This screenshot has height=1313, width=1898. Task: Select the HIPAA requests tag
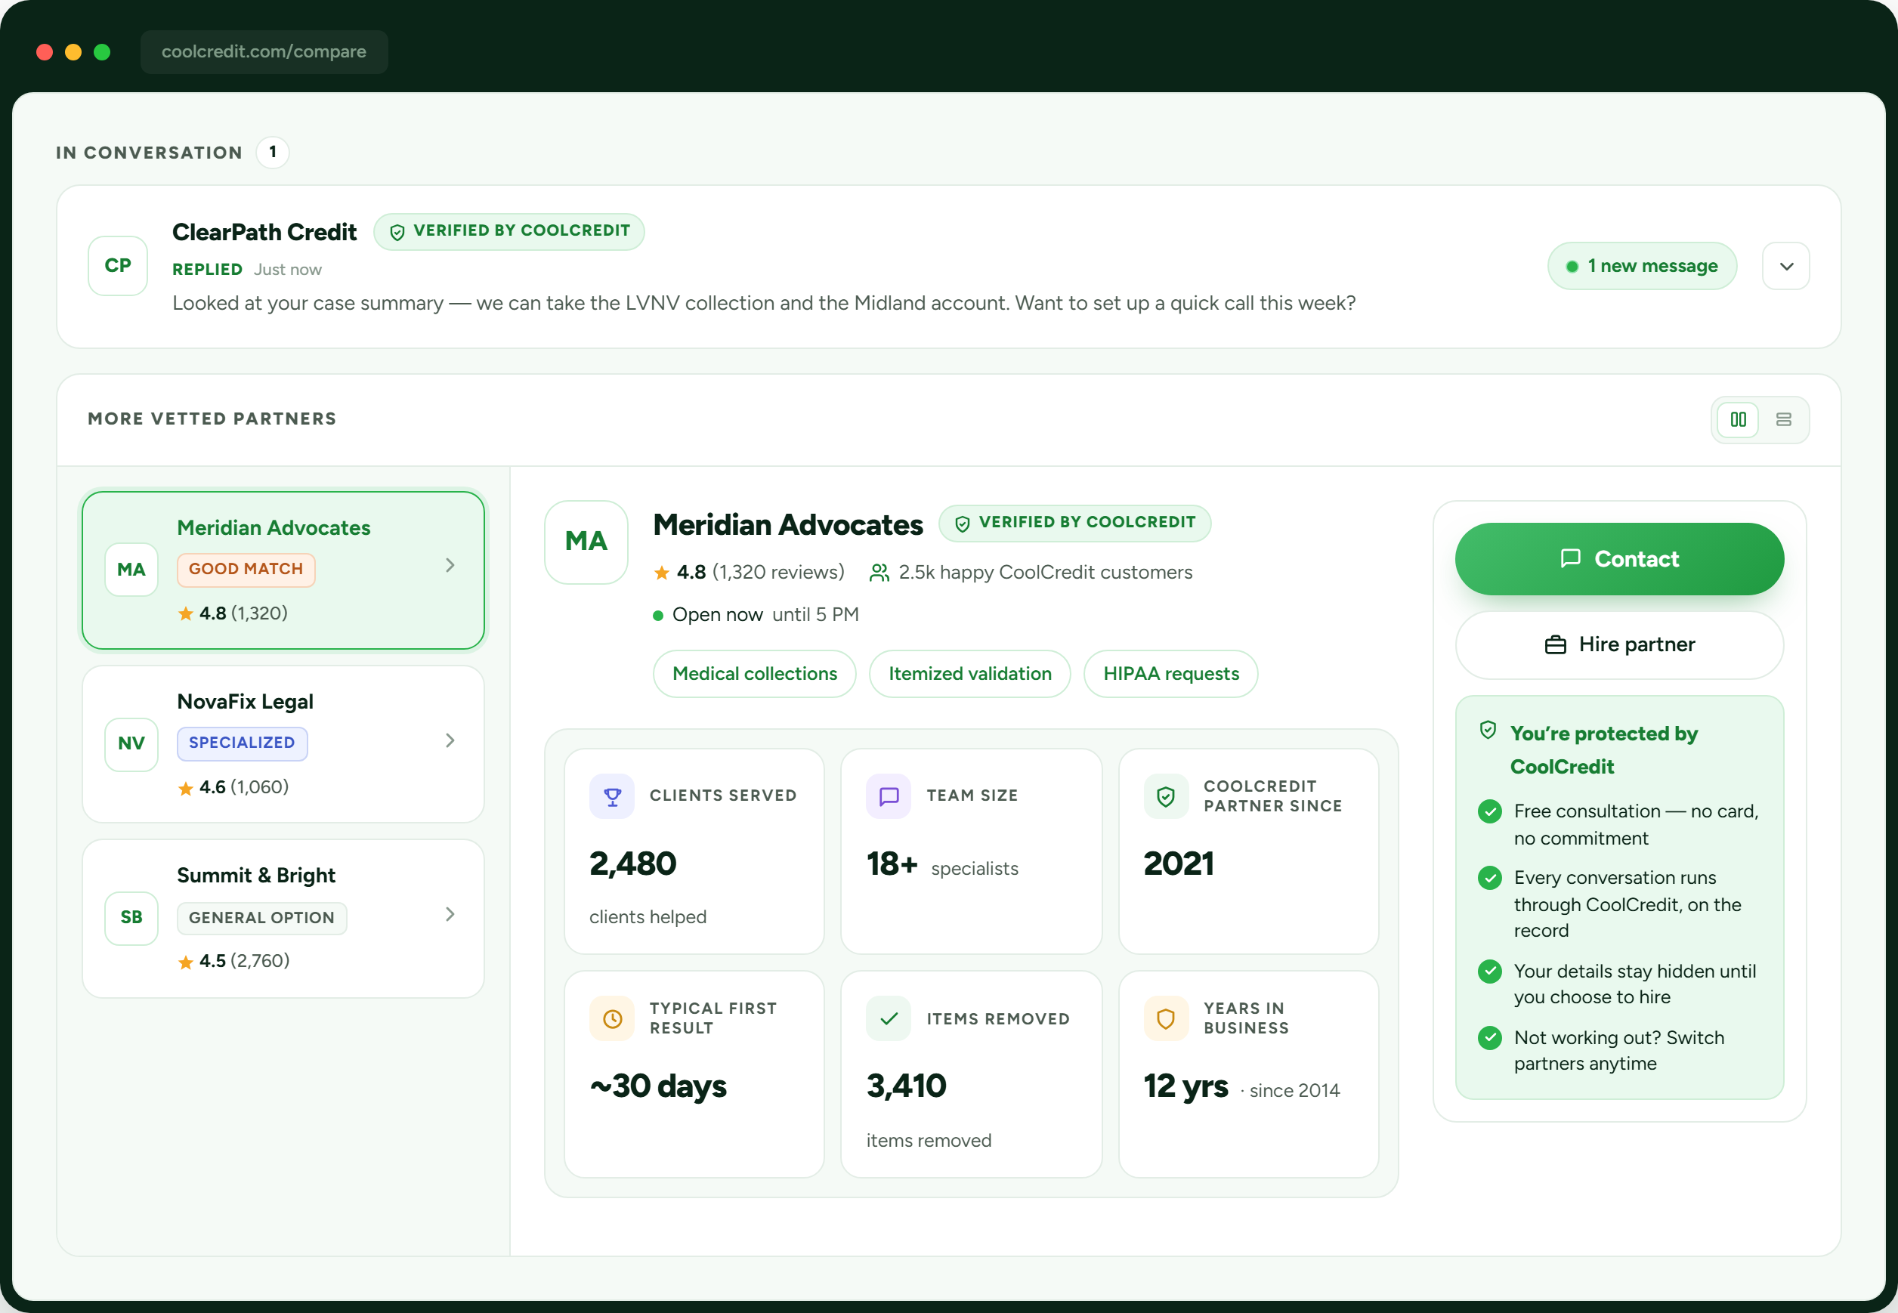point(1170,674)
